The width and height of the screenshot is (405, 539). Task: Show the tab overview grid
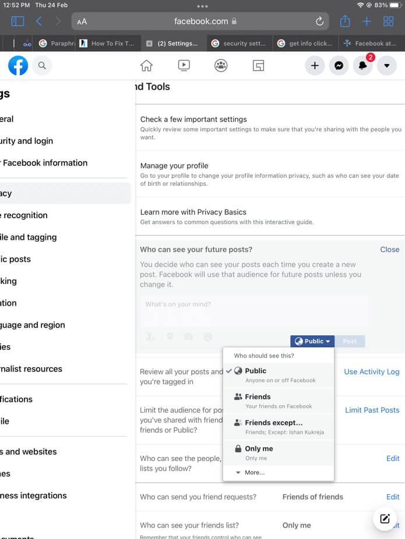tap(388, 22)
